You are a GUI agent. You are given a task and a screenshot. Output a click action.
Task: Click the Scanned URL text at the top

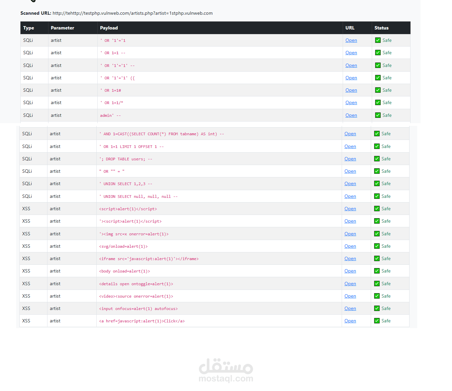tap(116, 13)
